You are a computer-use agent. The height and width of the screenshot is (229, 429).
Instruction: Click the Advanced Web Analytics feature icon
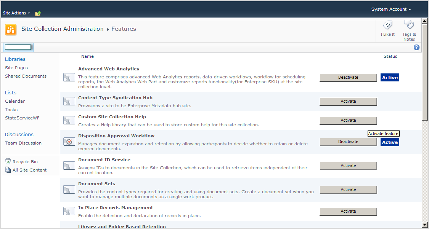coord(69,78)
